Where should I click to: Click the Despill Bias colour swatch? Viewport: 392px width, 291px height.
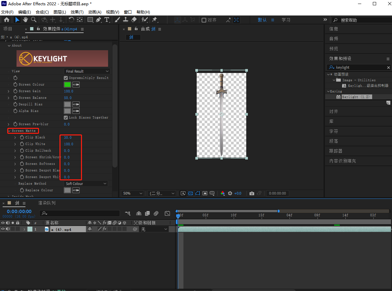pos(67,104)
